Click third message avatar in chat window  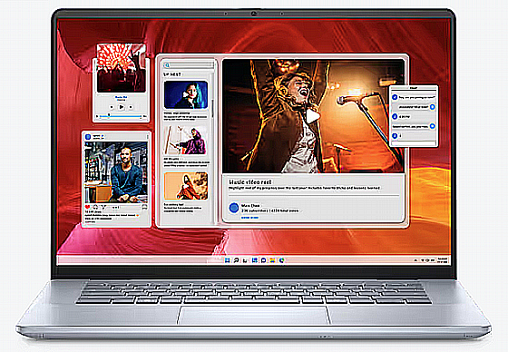coord(395,116)
